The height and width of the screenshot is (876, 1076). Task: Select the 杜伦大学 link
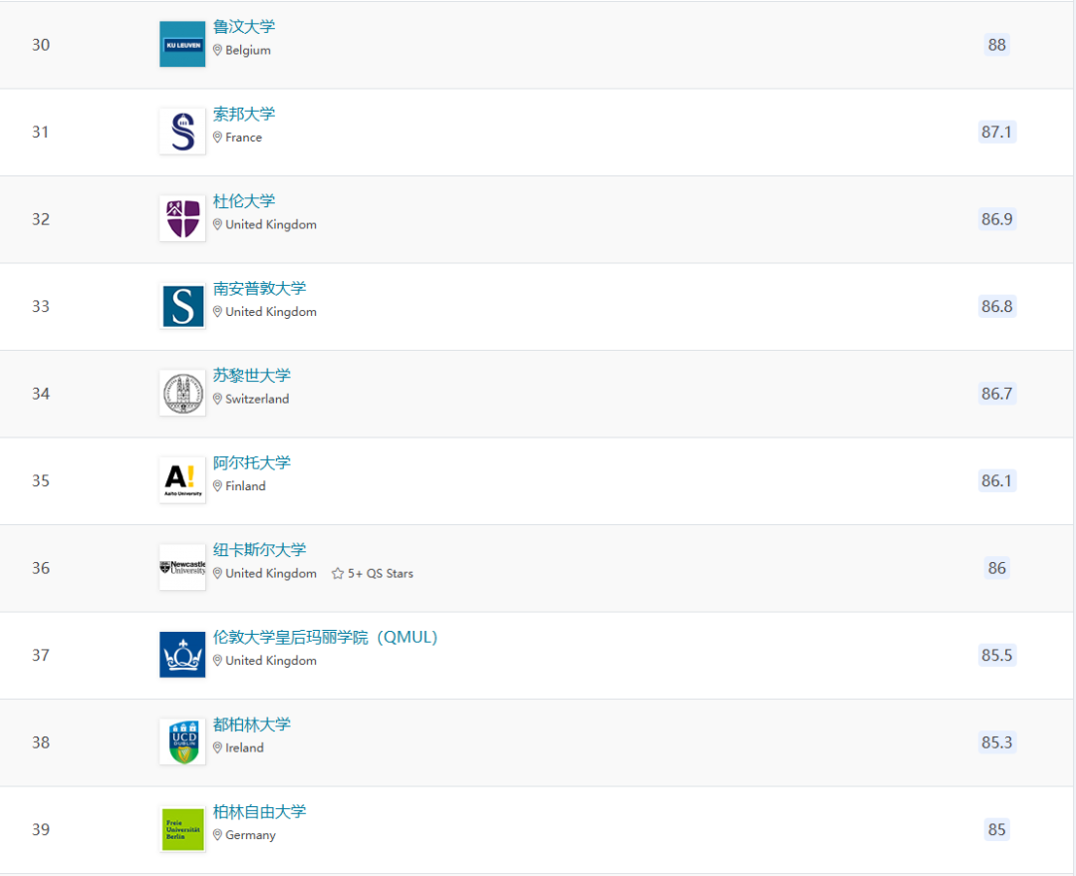[x=244, y=201]
